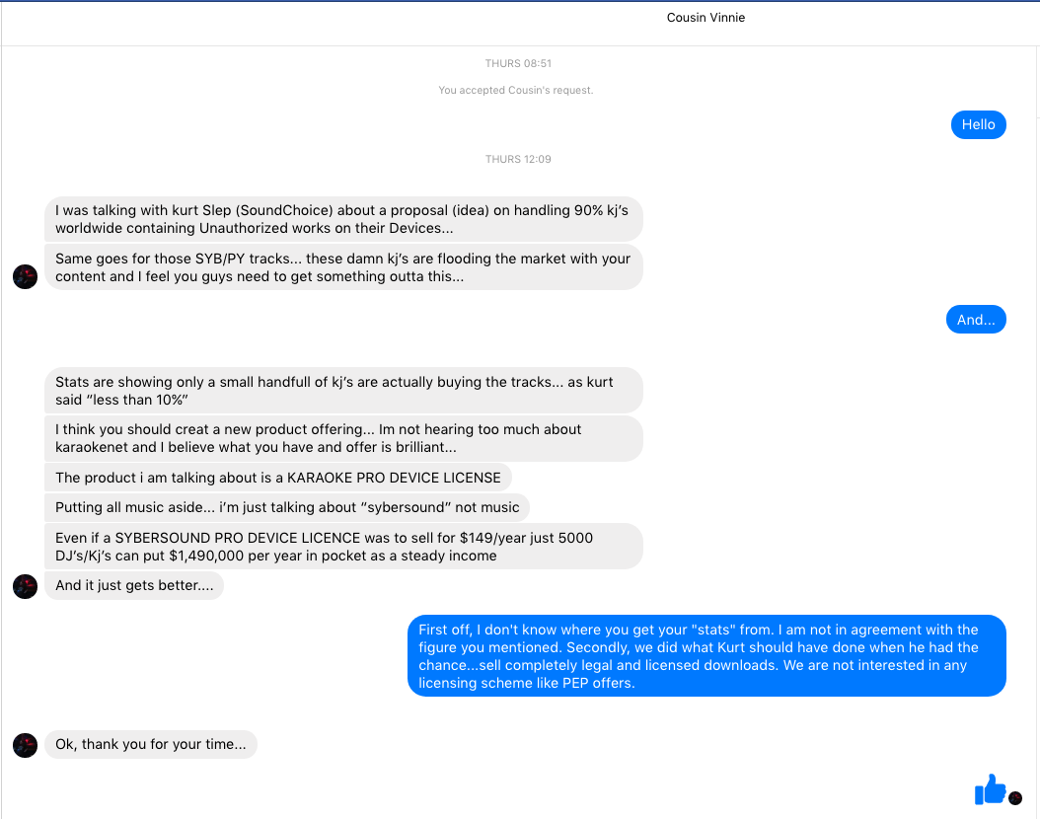
Task: Select the "Stats are showing" message bubble
Action: tap(343, 390)
